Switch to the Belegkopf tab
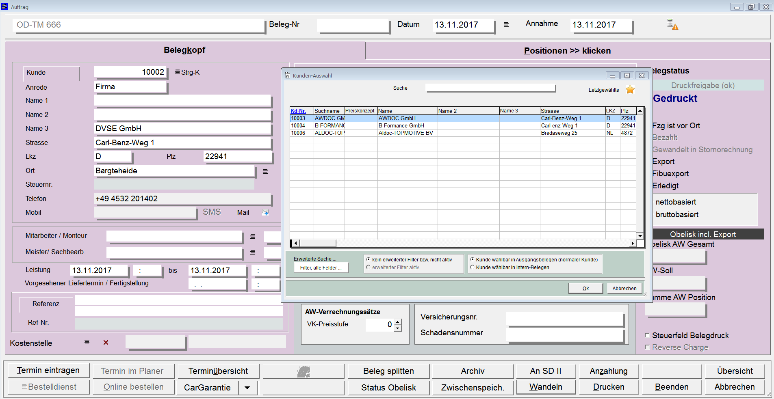This screenshot has height=399, width=774. [x=184, y=50]
